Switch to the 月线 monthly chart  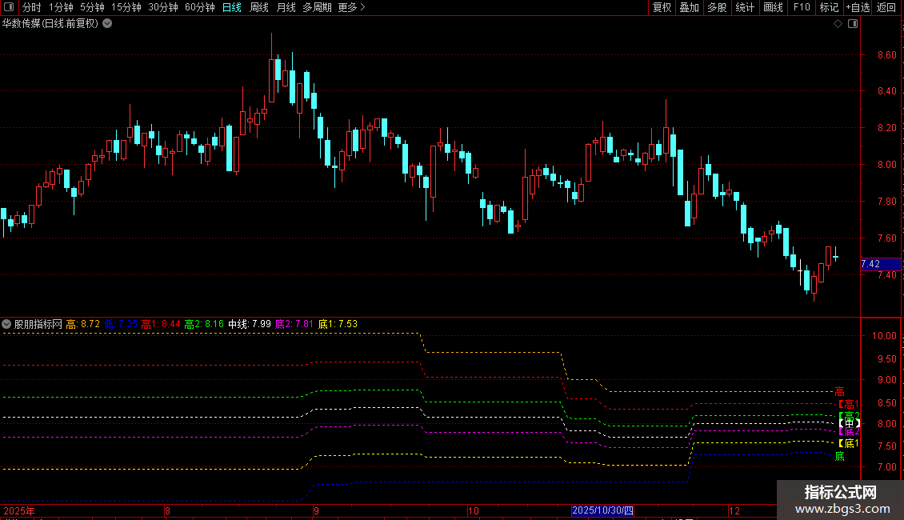pos(286,7)
